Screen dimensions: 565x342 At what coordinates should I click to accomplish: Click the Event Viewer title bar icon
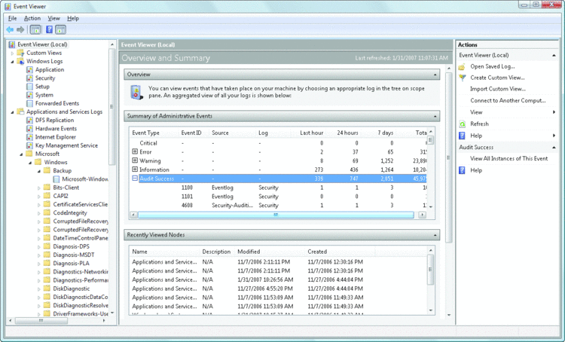(8, 6)
